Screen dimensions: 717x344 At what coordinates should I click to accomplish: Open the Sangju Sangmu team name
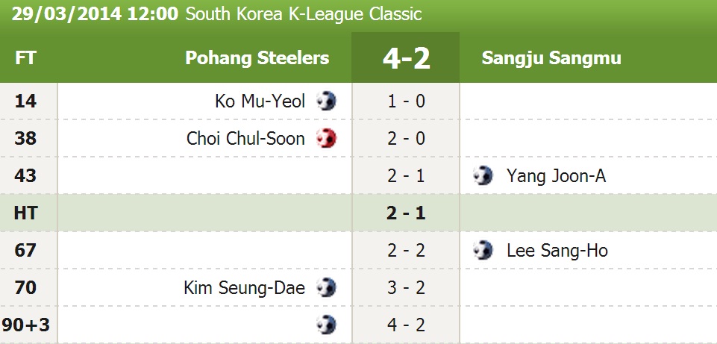click(551, 58)
